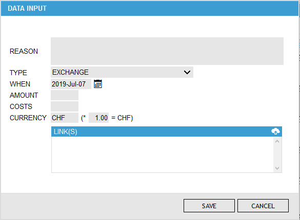This screenshot has width=300, height=220.
Task: Click the LINK(S) header bar
Action: click(167, 131)
